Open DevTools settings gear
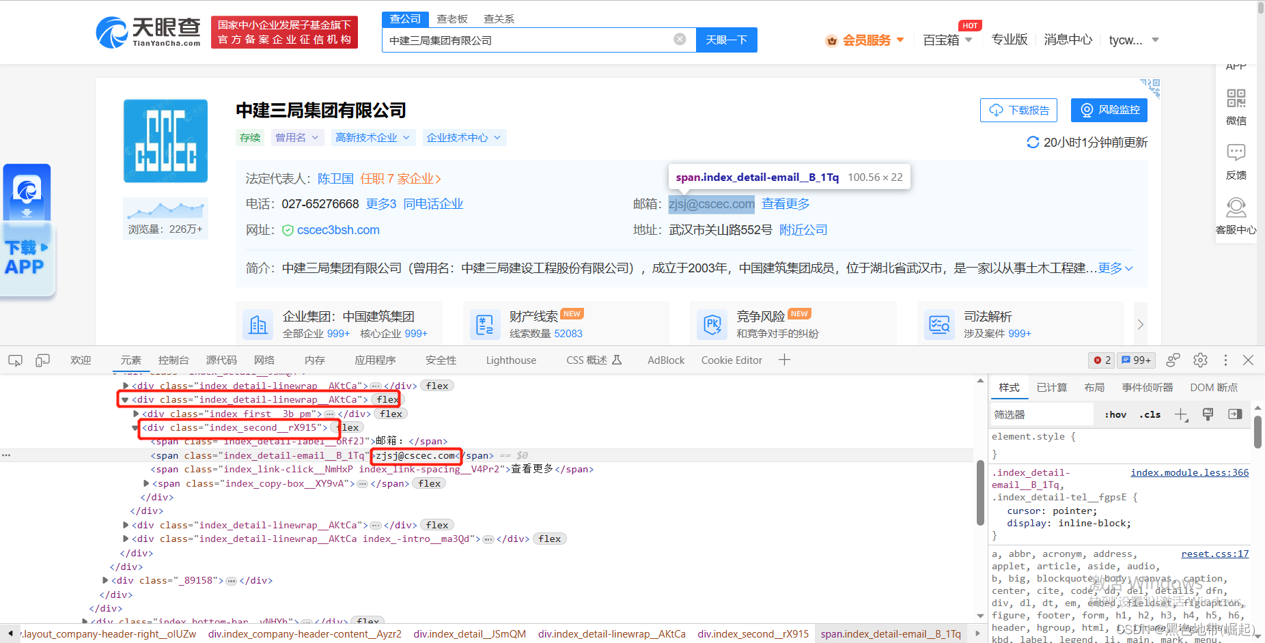Screen dimensions: 1265x643 pos(1200,360)
